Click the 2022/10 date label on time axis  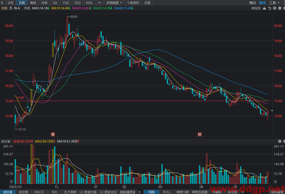point(15,187)
